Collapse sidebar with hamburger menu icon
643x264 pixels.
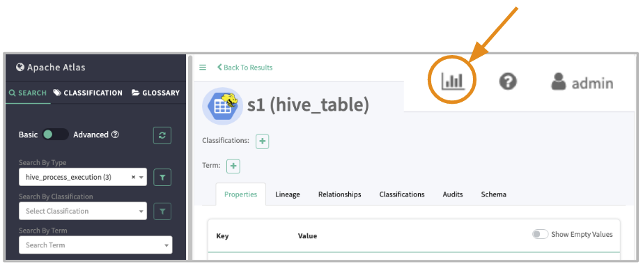coord(203,68)
